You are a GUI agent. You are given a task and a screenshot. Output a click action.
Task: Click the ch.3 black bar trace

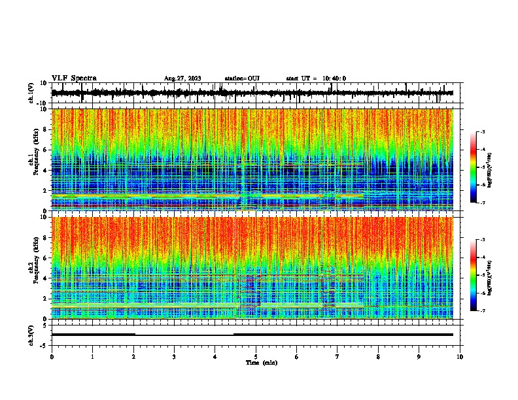(x=252, y=335)
